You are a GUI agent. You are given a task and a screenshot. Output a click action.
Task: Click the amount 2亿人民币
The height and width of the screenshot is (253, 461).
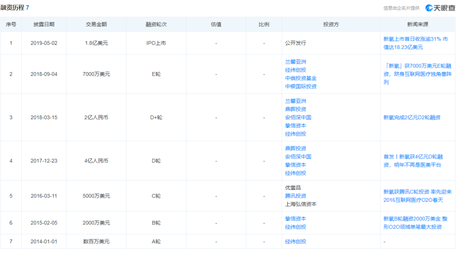(x=96, y=117)
